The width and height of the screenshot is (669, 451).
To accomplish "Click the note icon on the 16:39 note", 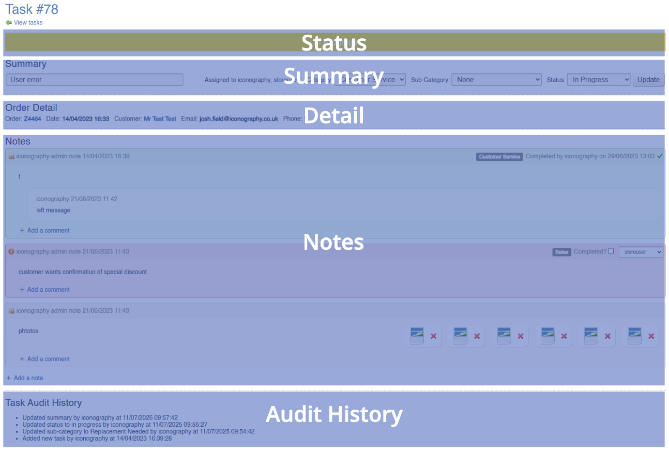I will [x=11, y=157].
